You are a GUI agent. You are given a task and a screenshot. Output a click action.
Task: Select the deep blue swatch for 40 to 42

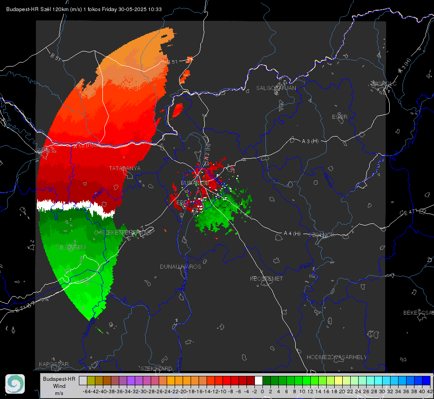pos(426,380)
